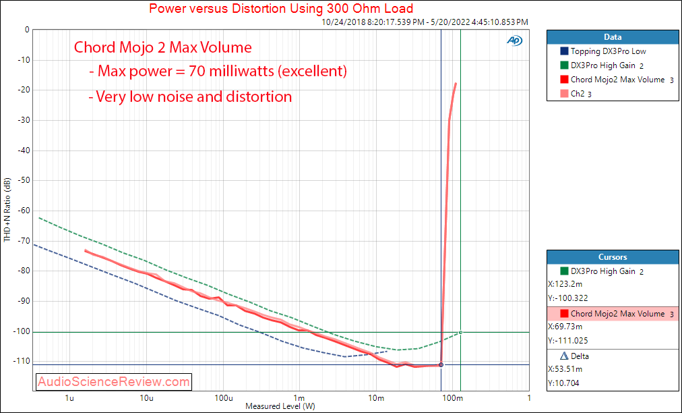Select Chord Mojo2 Max Volume label in Data legend
Screen dimensions: 682x413
(617, 80)
